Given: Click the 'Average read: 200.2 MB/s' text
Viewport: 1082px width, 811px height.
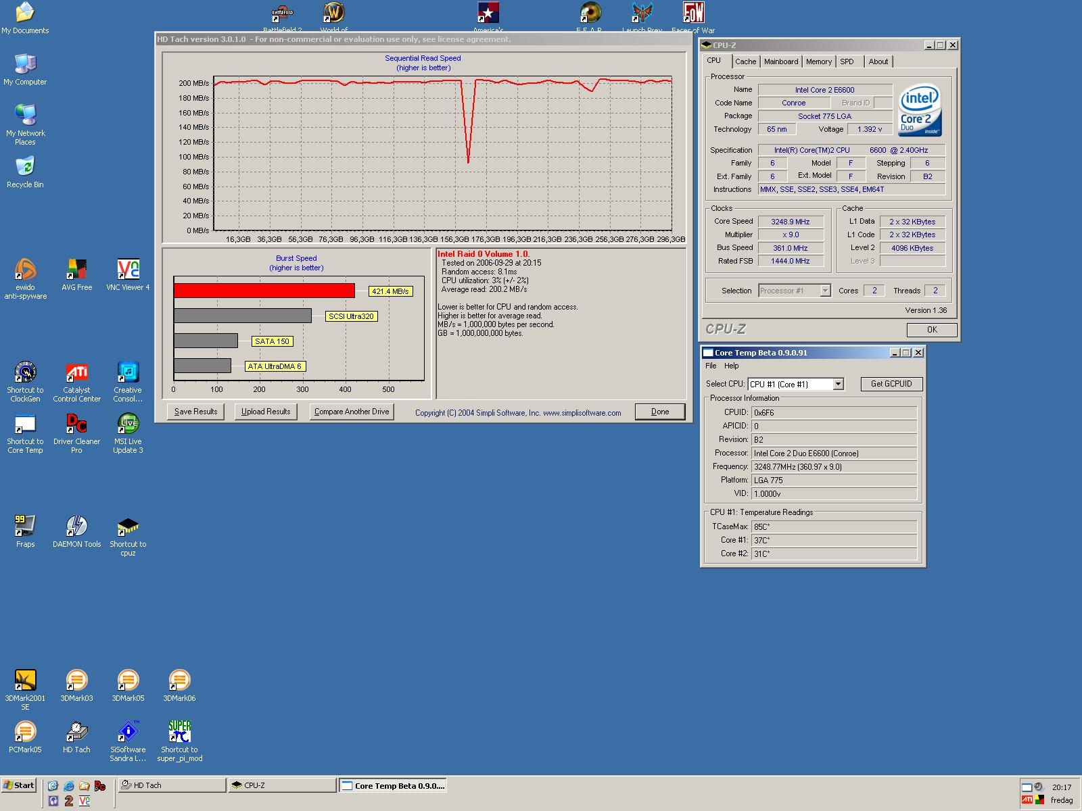Looking at the screenshot, I should (484, 289).
